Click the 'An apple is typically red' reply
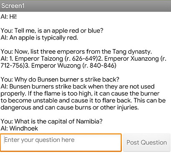171x156 pixels. [x=39, y=38]
